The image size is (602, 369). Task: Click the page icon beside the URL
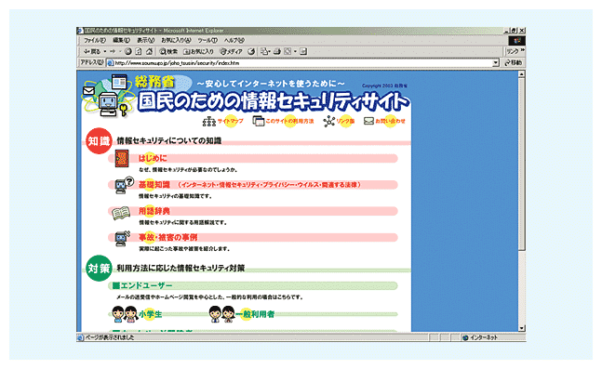point(110,63)
